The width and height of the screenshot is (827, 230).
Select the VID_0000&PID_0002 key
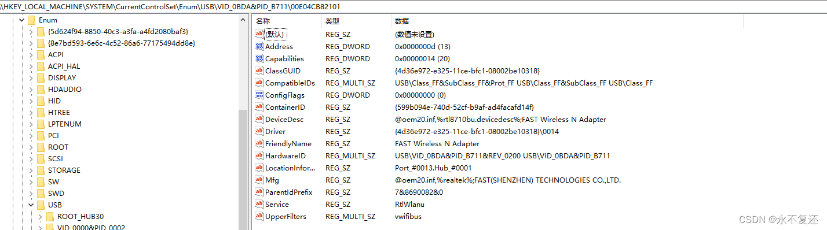(x=91, y=227)
